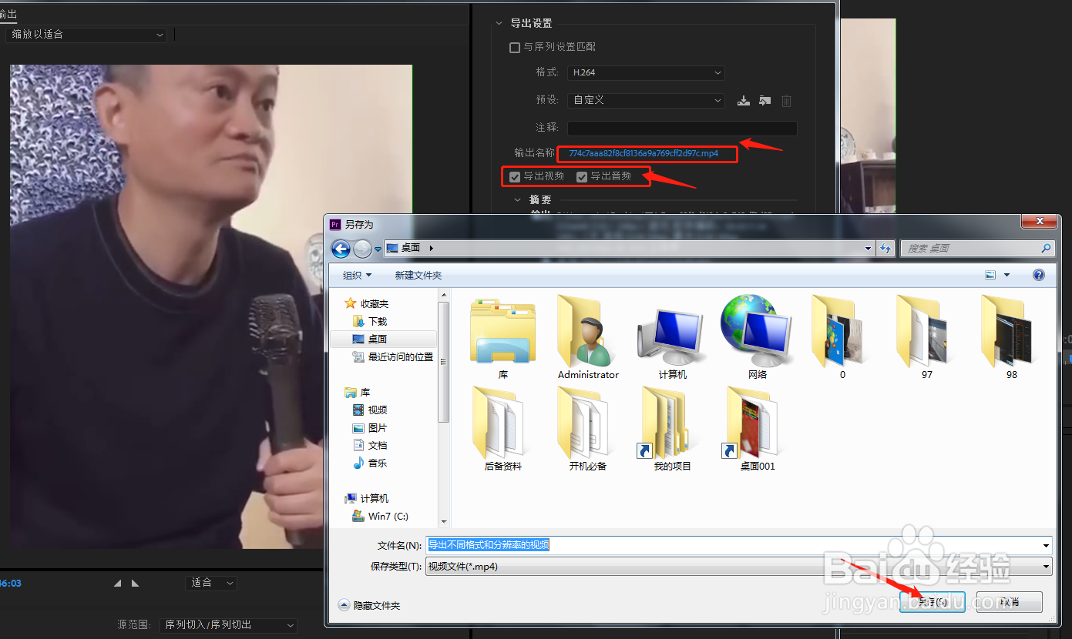Viewport: 1072px width, 639px height.
Task: Uncheck the 导出音频 checkbox
Action: click(x=583, y=176)
